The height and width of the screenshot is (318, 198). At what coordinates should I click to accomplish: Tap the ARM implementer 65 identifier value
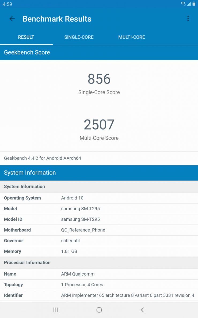pyautogui.click(x=128, y=295)
